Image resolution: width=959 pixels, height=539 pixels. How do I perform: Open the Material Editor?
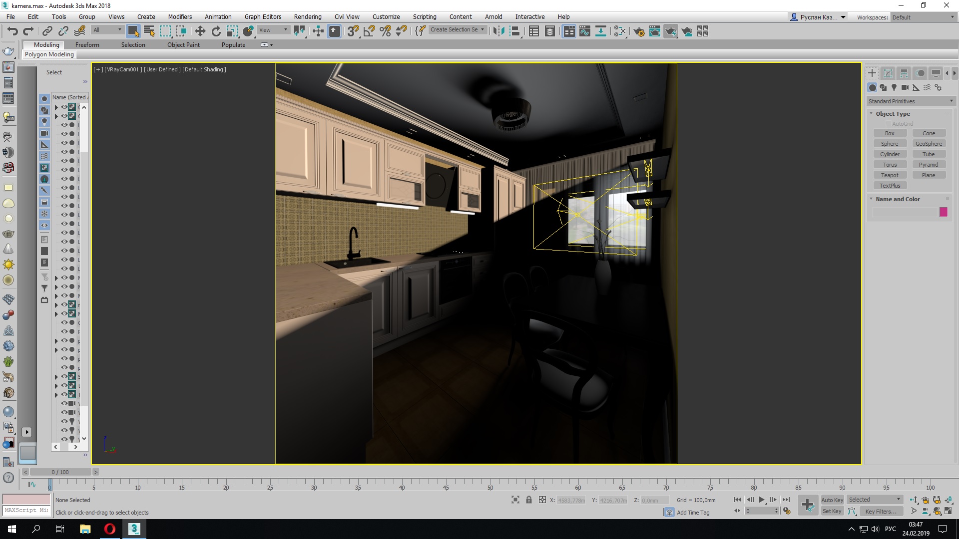click(620, 31)
